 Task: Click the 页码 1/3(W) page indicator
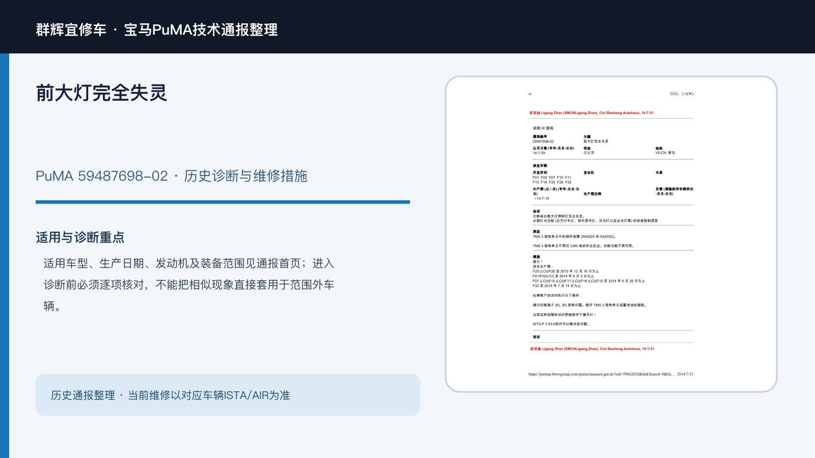(682, 94)
